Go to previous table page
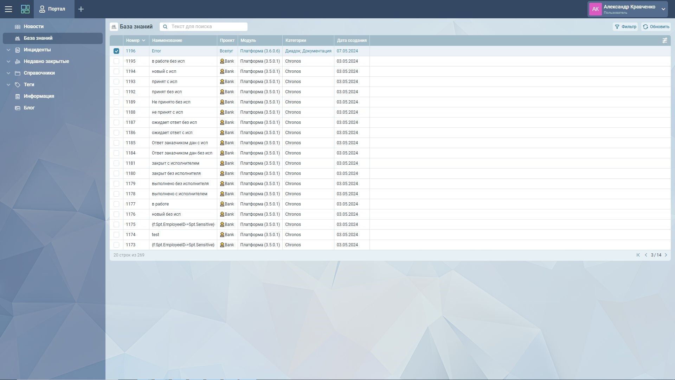675x380 pixels. tap(646, 255)
